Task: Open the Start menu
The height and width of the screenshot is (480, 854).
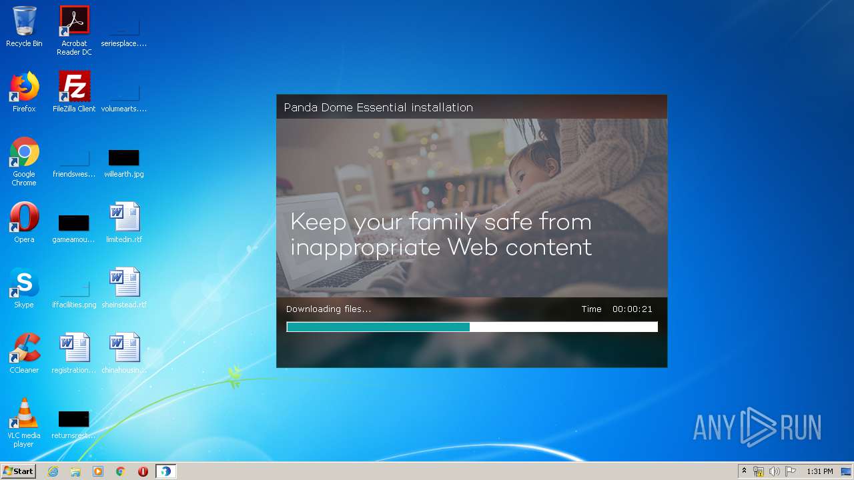Action: (19, 471)
